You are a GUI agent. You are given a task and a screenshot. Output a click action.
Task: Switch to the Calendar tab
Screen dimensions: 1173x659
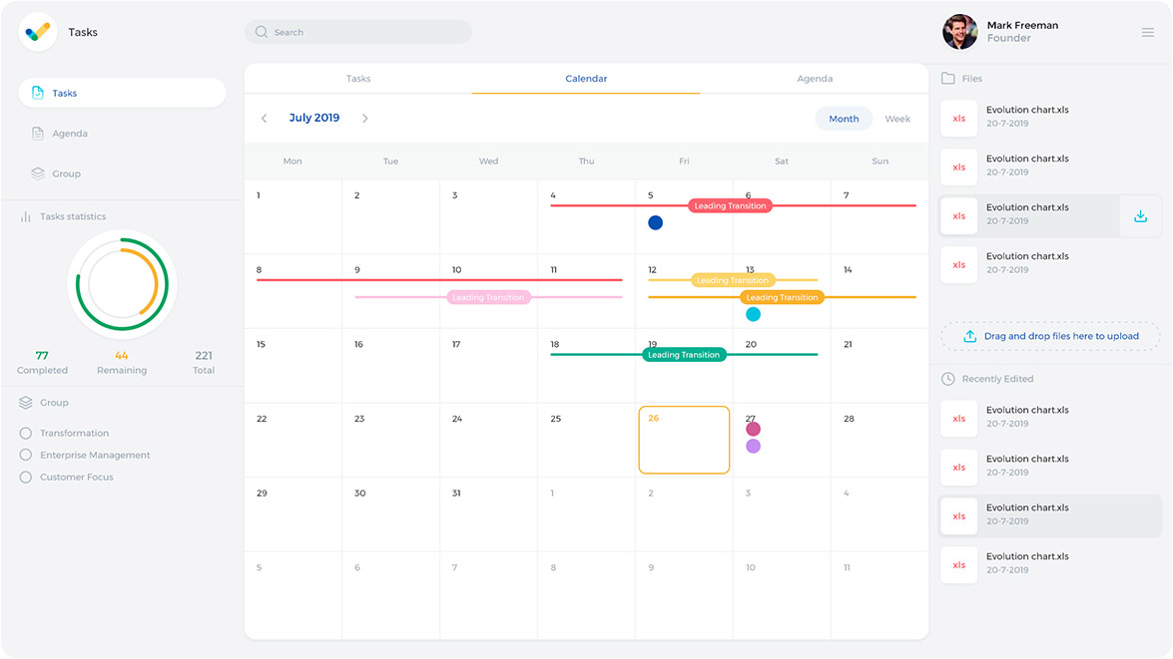(x=586, y=78)
